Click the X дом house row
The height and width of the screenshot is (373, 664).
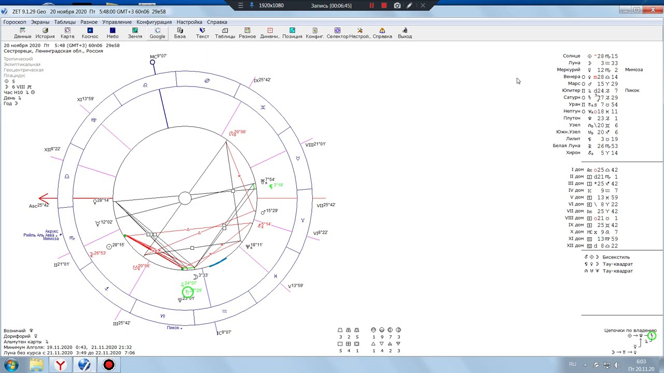pyautogui.click(x=594, y=232)
